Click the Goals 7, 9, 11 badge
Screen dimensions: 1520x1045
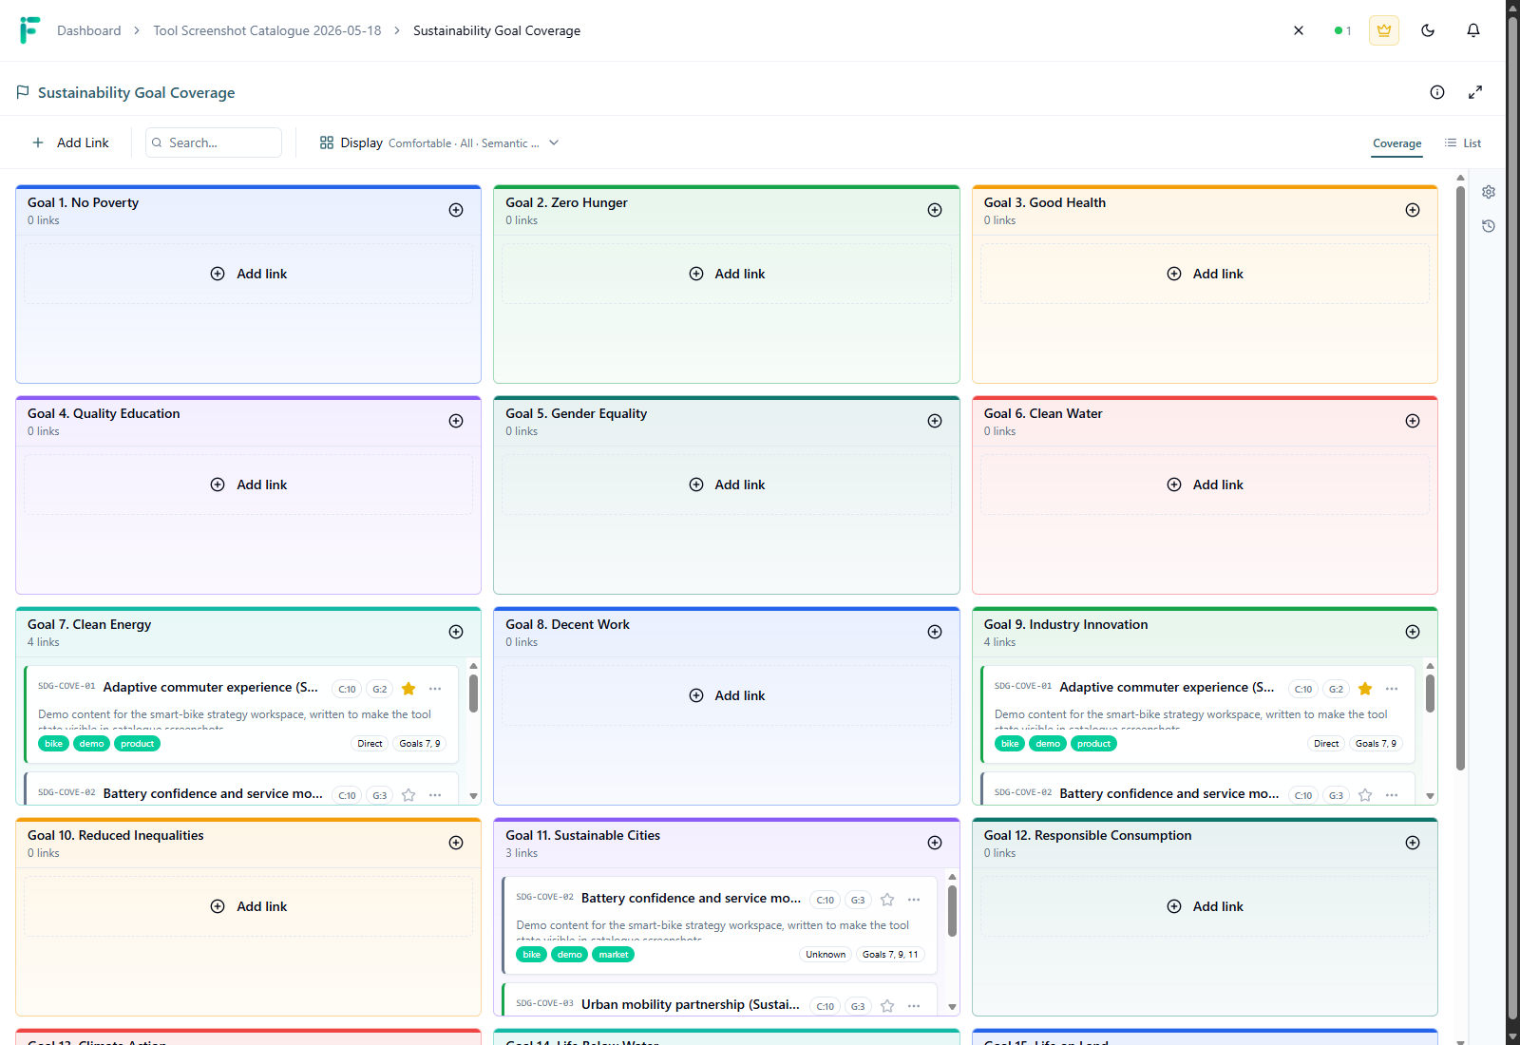pos(890,955)
